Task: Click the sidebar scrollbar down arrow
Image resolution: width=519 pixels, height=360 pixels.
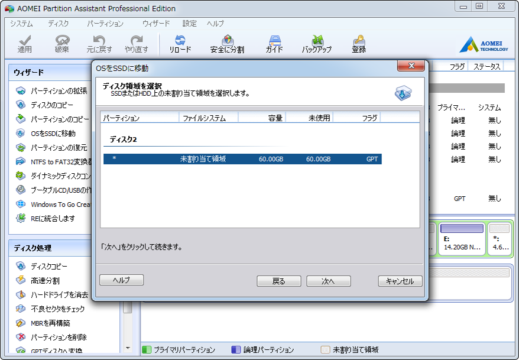Action: click(128, 348)
